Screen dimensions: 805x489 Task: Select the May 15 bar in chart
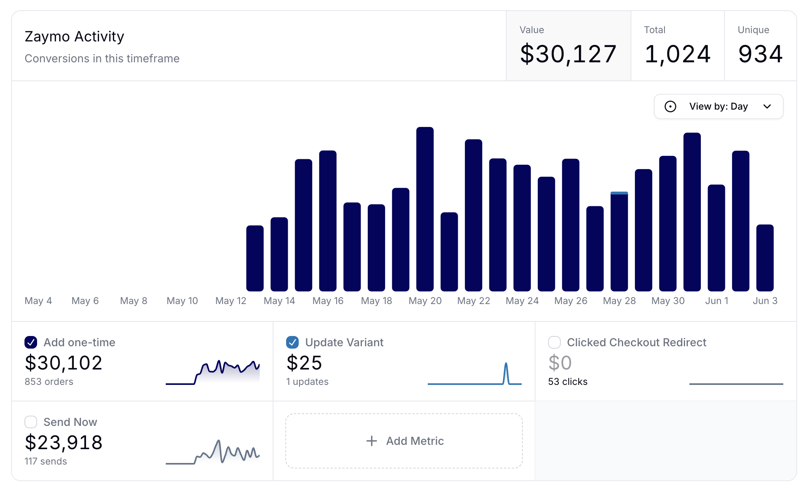pos(303,225)
